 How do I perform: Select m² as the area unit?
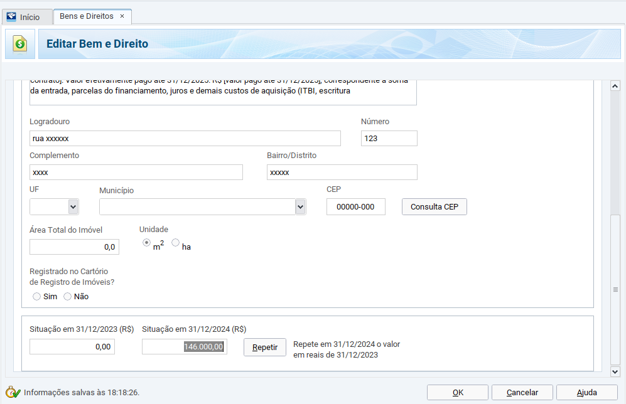pyautogui.click(x=146, y=243)
